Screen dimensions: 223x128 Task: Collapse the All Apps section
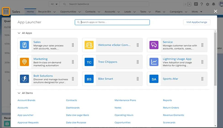tap(19, 33)
